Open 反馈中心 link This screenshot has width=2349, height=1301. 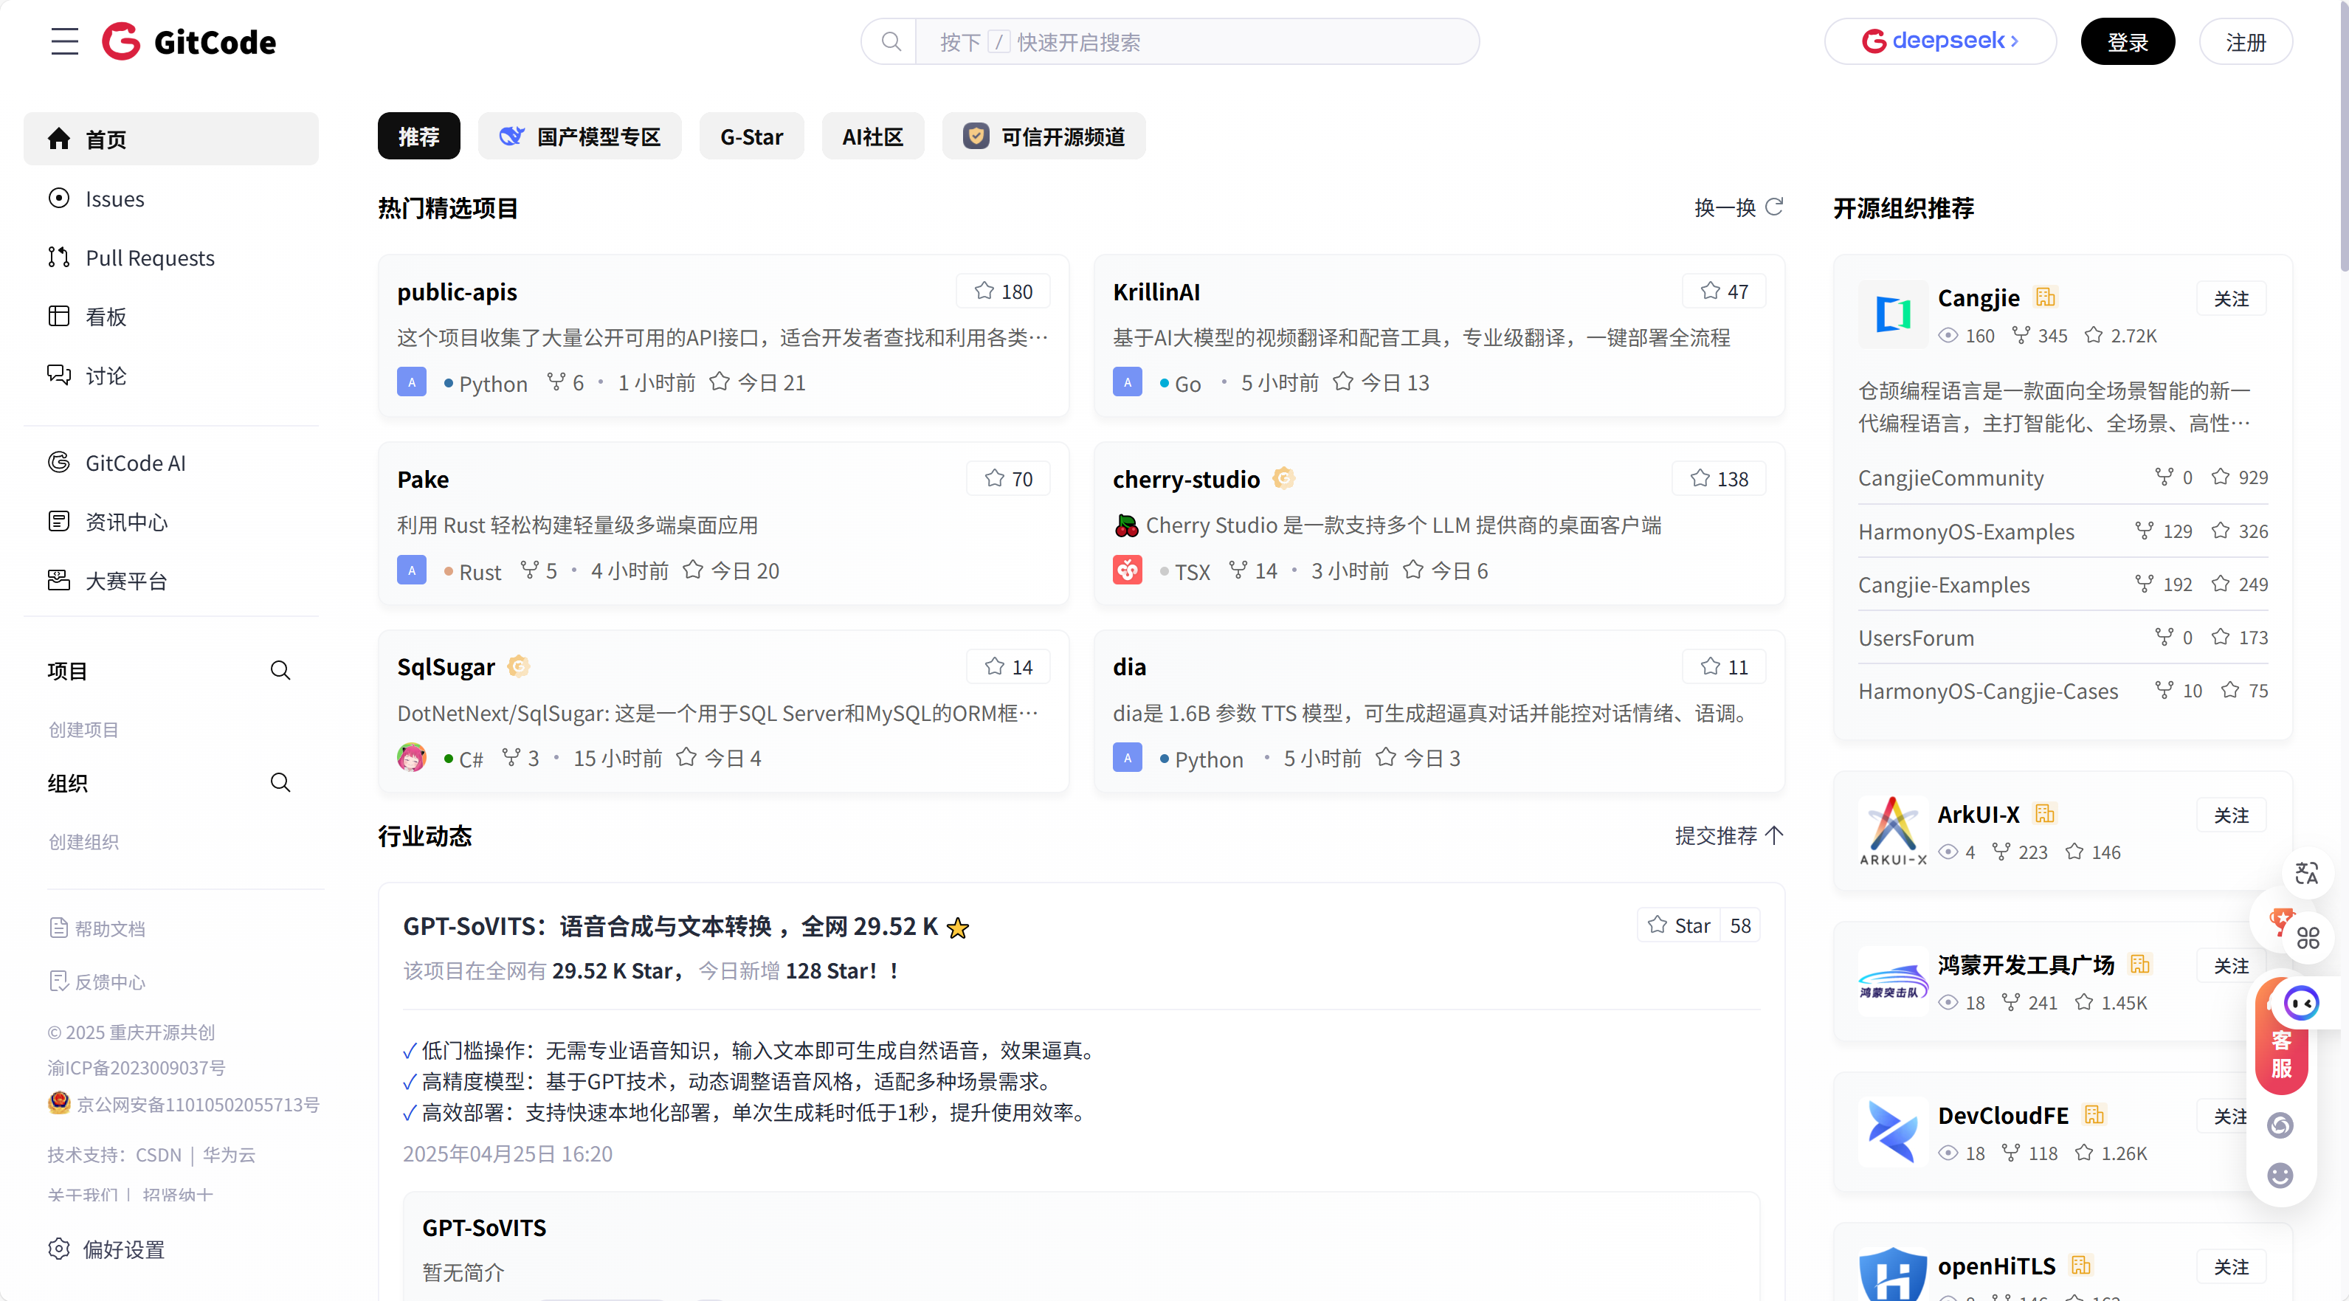click(97, 982)
